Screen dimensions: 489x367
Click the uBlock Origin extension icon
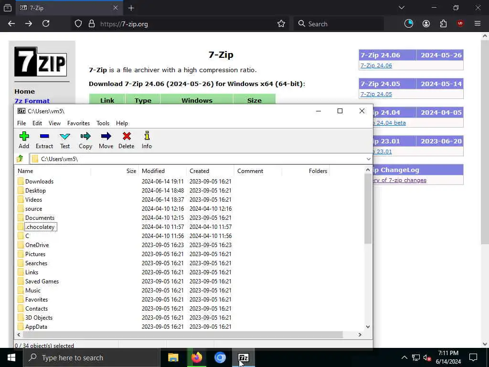pos(460,24)
